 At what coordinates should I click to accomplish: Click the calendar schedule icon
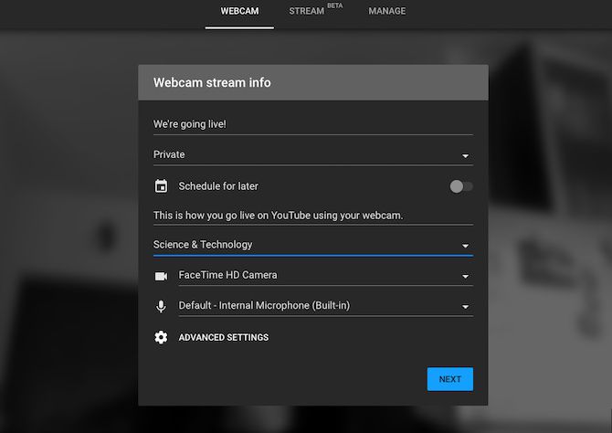[x=162, y=186]
